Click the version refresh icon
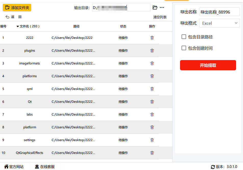This screenshot has height=170, width=243. (213, 167)
